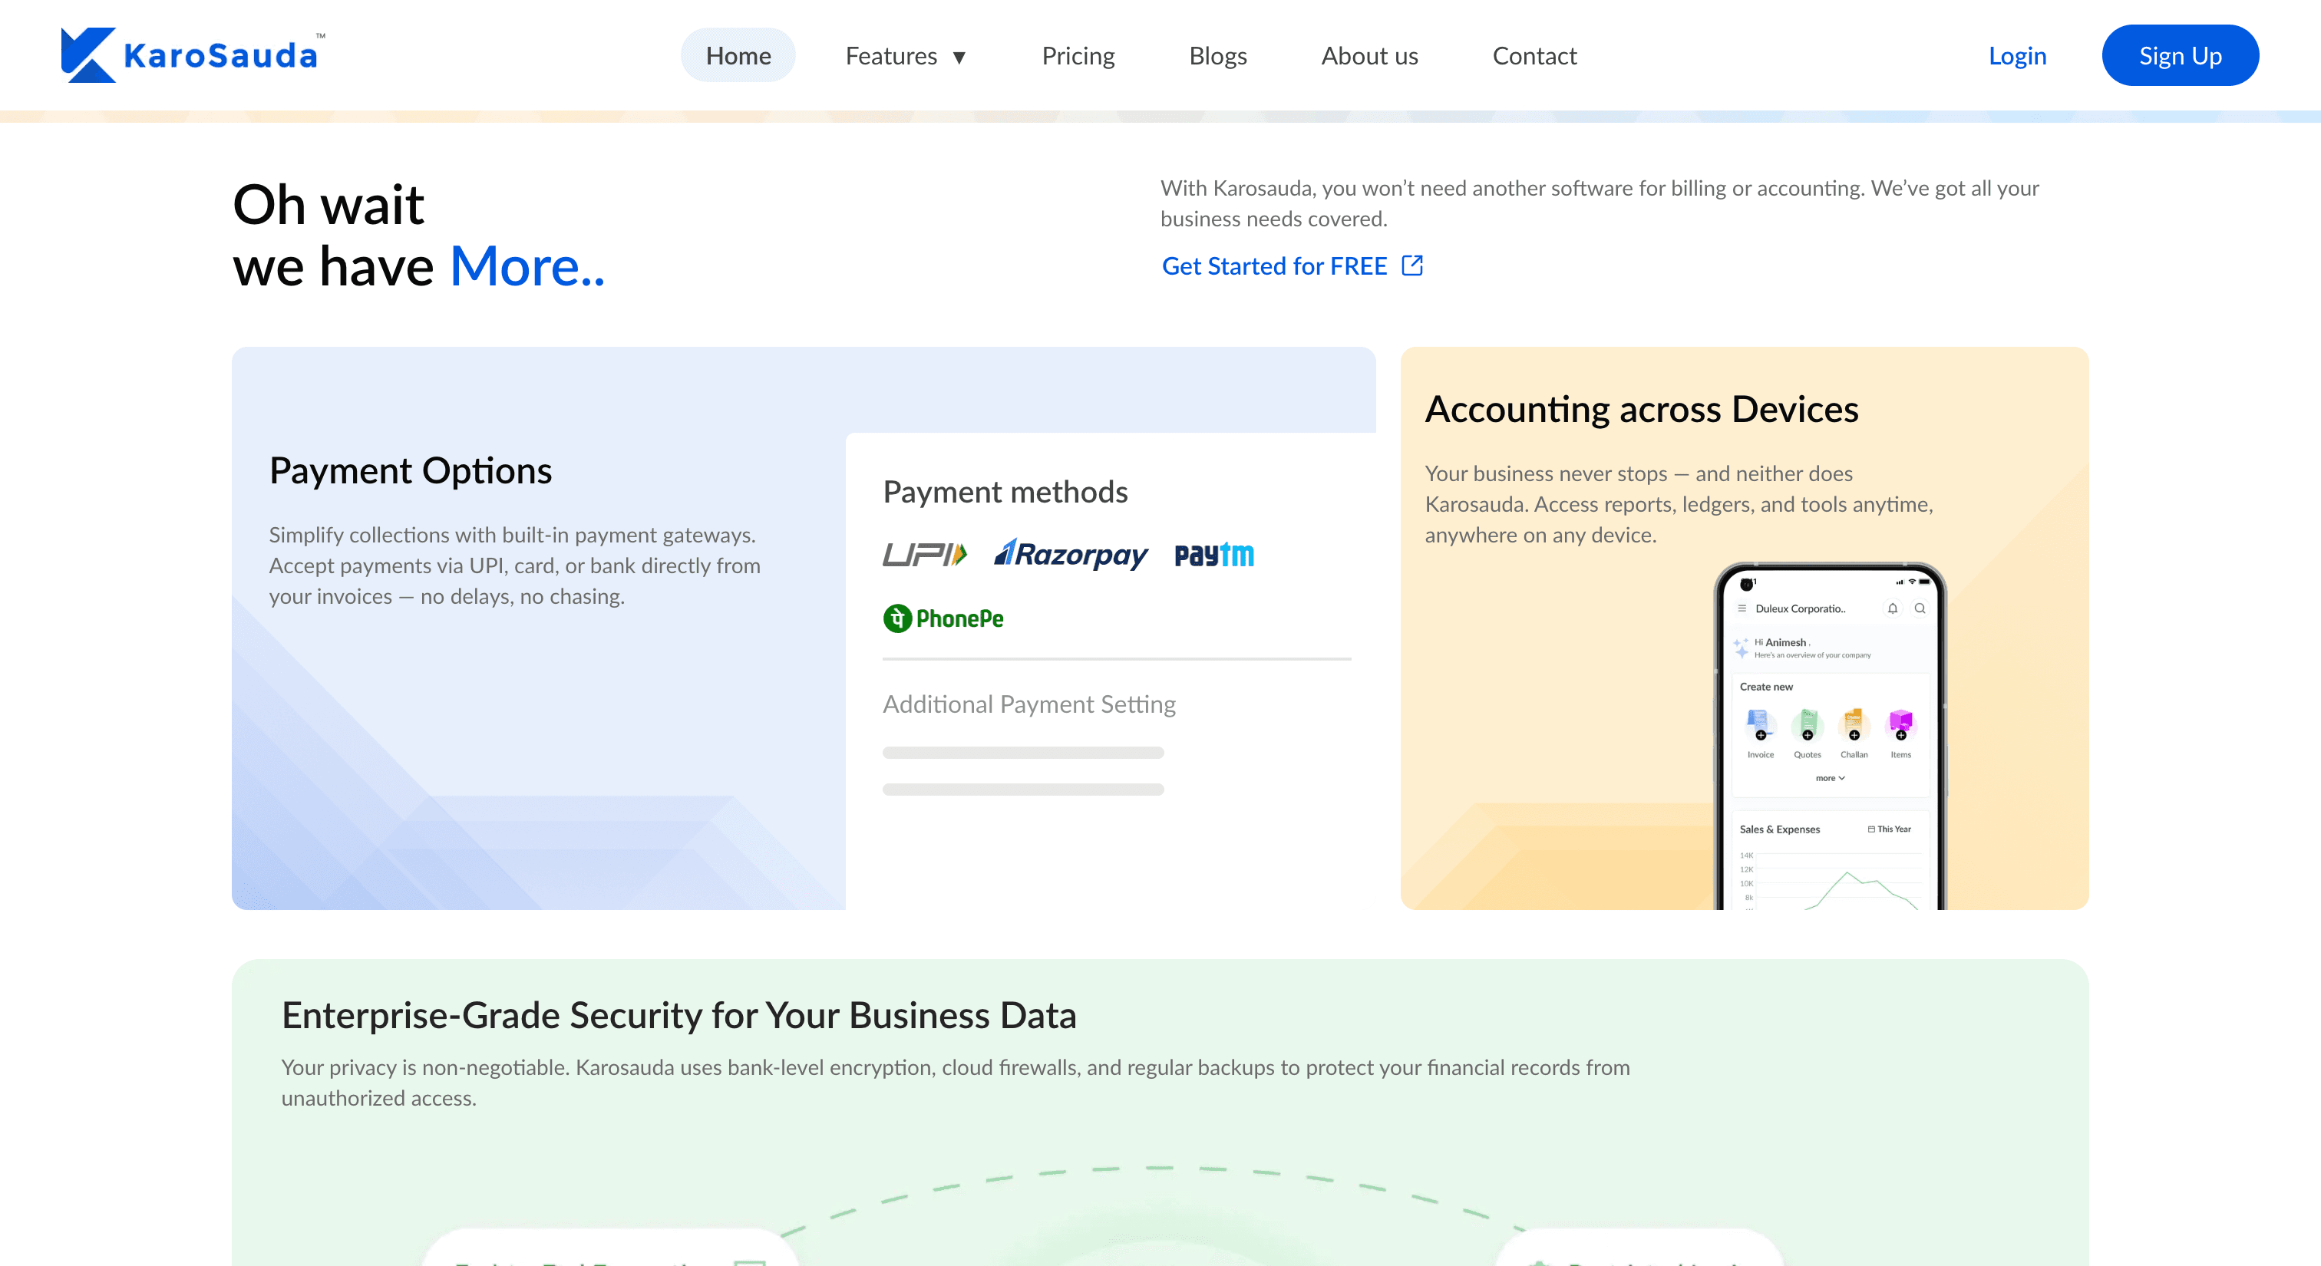The height and width of the screenshot is (1266, 2321).
Task: Open the Pricing page
Action: (x=1078, y=56)
